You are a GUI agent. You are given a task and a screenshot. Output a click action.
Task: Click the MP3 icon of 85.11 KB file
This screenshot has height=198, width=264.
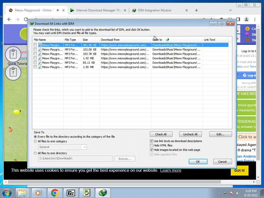(x=40, y=62)
